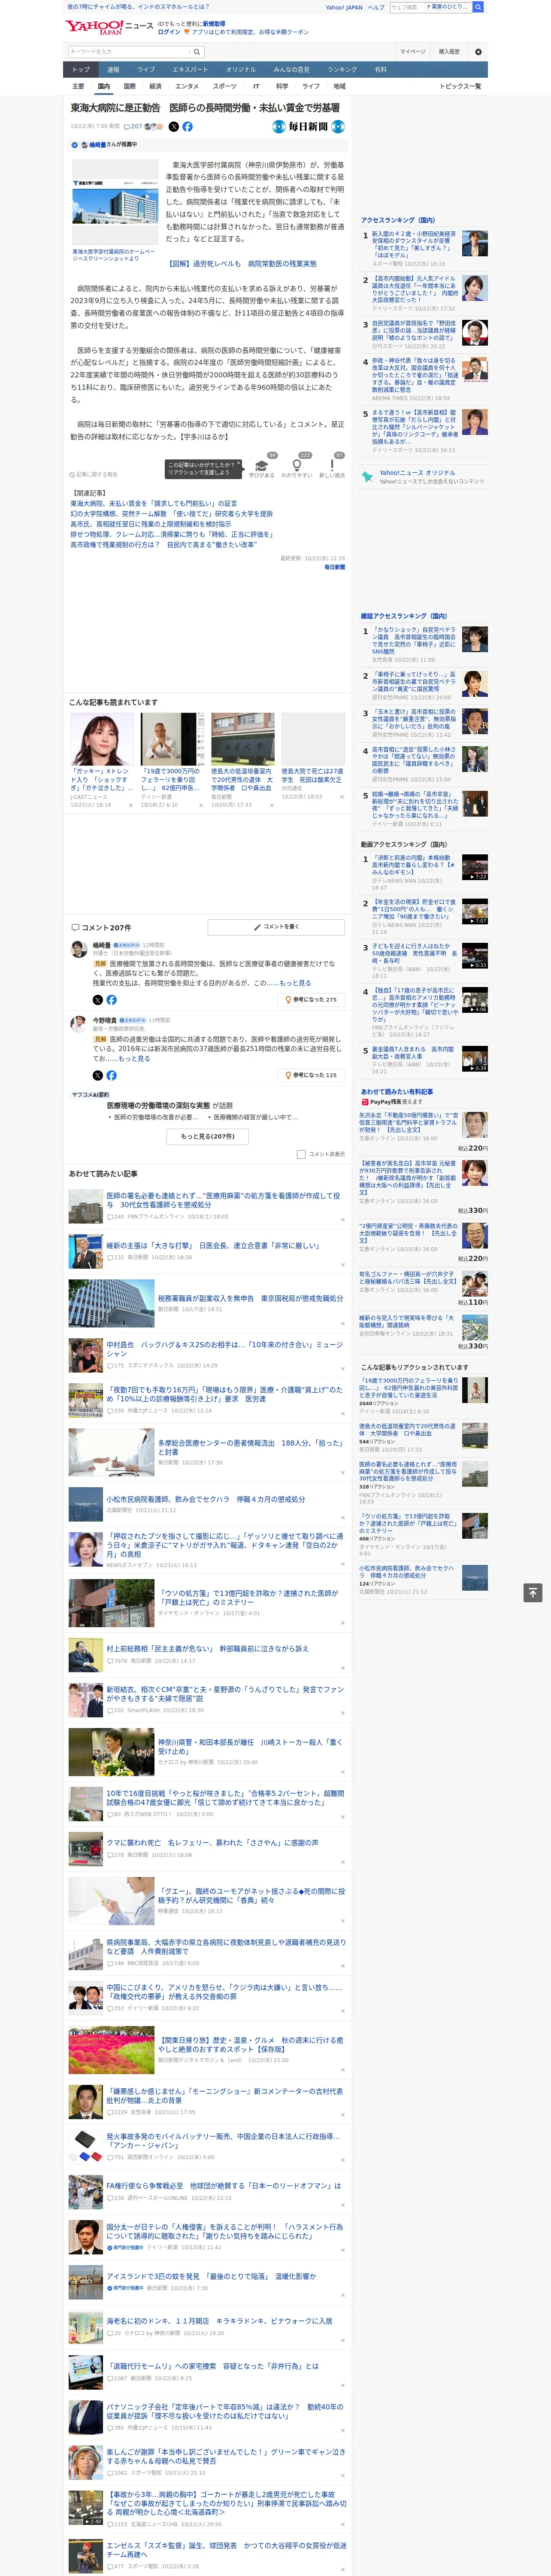Open the 【図解】過労死レベルも link
The image size is (551, 2576).
click(x=243, y=264)
